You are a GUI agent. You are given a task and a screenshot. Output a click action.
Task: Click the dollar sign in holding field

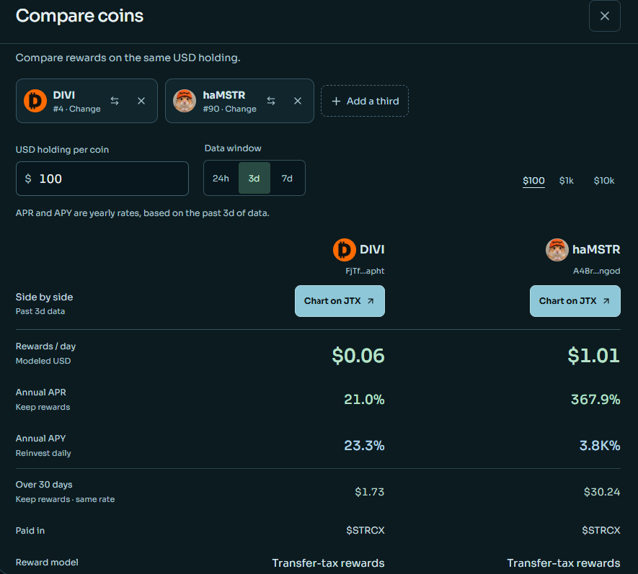tap(28, 179)
